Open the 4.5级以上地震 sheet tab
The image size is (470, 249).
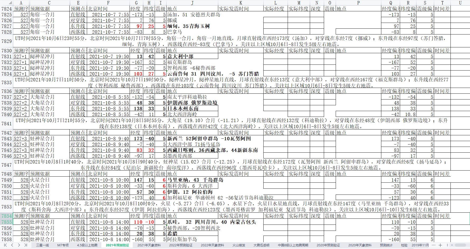(x=87, y=245)
